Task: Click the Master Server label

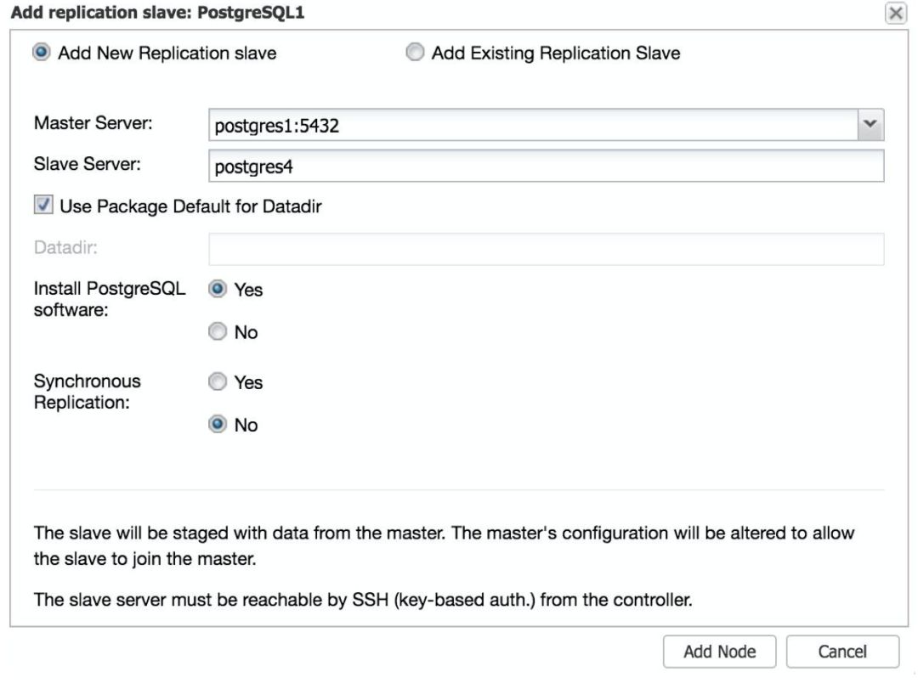Action: coord(93,123)
